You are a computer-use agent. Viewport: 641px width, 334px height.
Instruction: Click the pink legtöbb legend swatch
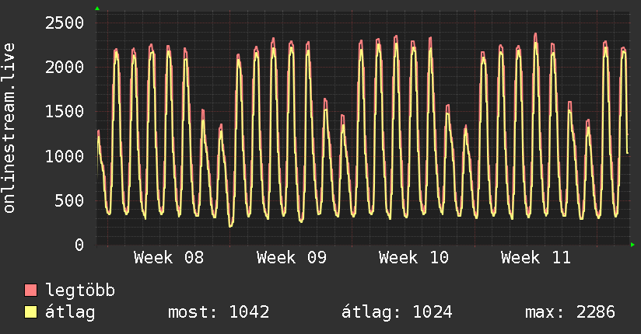(30, 290)
